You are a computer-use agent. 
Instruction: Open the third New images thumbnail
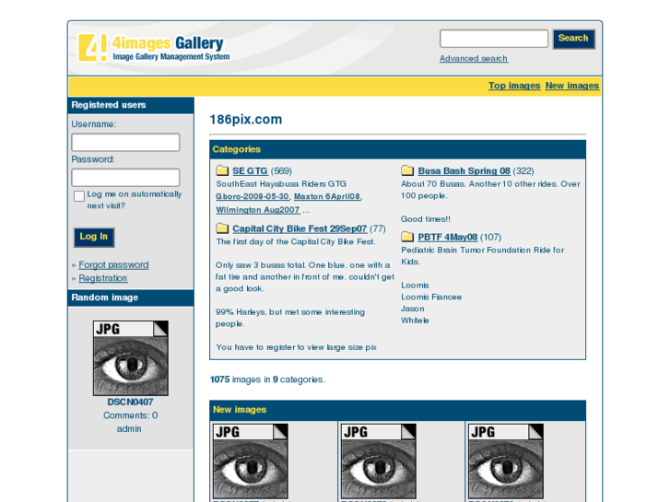point(506,461)
